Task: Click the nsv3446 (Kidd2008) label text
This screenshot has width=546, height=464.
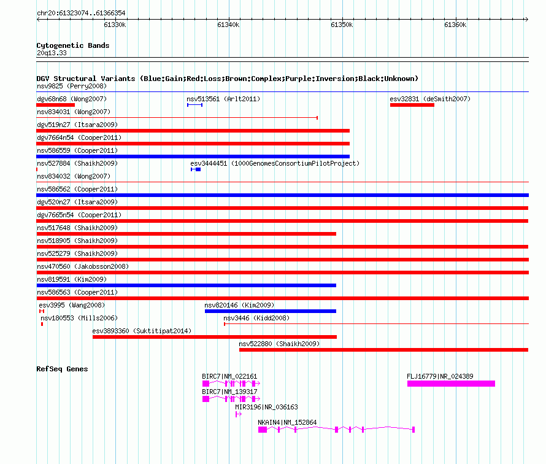Action: tap(256, 318)
